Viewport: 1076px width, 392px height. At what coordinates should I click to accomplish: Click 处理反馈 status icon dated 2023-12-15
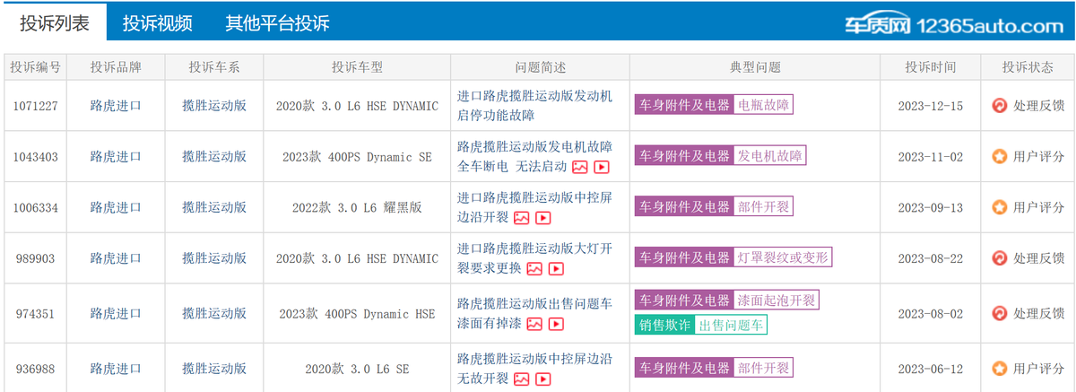[x=1000, y=106]
